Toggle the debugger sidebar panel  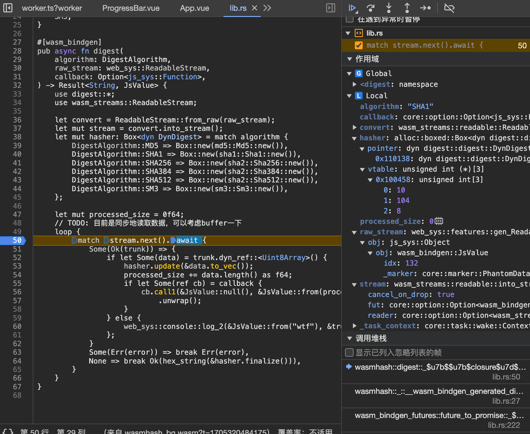pos(331,8)
